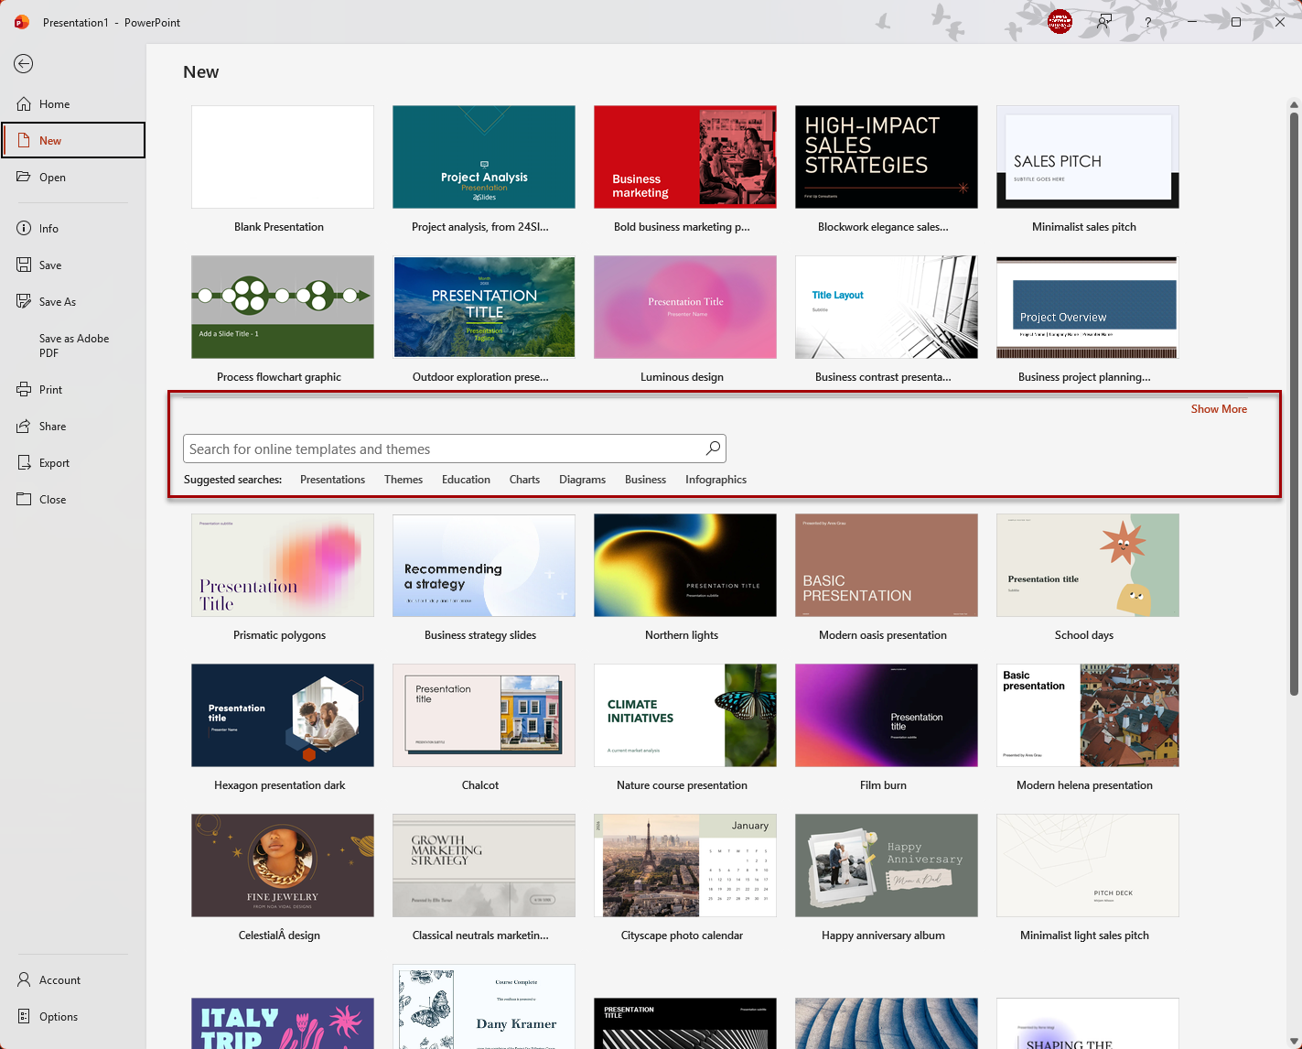The width and height of the screenshot is (1302, 1049).
Task: Click the Help question mark icon
Action: point(1147,22)
